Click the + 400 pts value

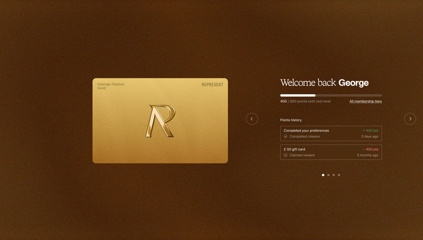tap(370, 130)
